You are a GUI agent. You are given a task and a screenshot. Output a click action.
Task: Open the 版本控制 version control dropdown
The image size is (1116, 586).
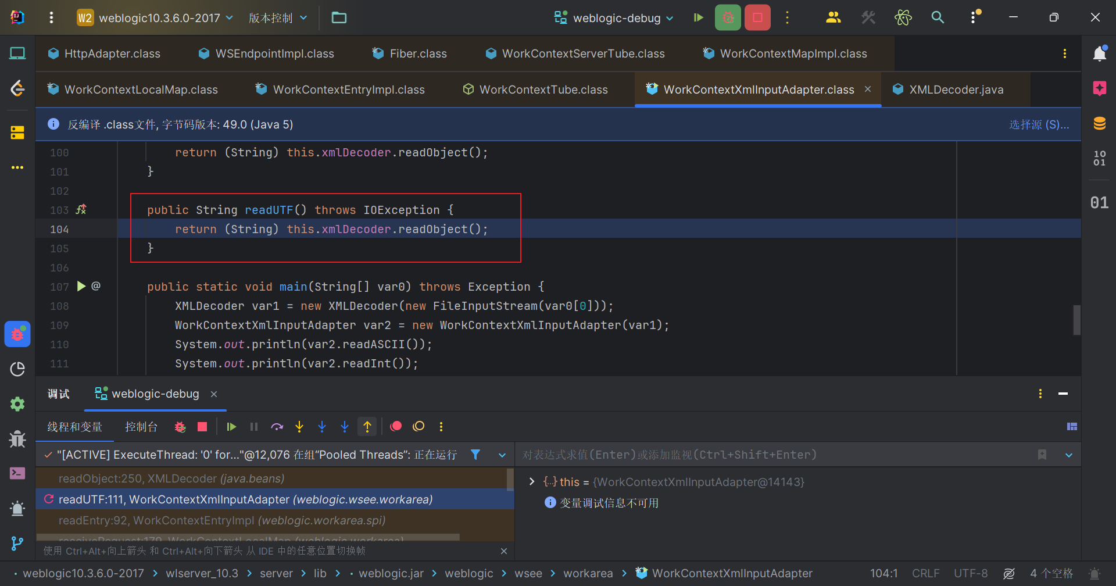(x=278, y=17)
